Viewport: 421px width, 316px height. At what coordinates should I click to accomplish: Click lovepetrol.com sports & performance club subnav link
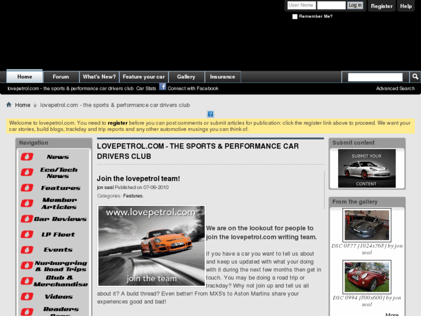(70, 89)
